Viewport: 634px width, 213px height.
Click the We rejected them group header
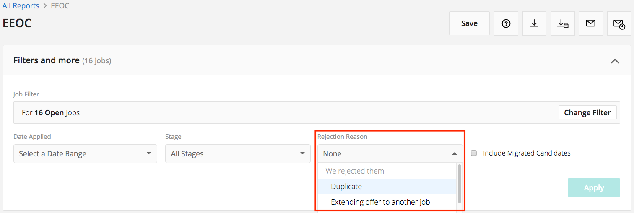[355, 171]
